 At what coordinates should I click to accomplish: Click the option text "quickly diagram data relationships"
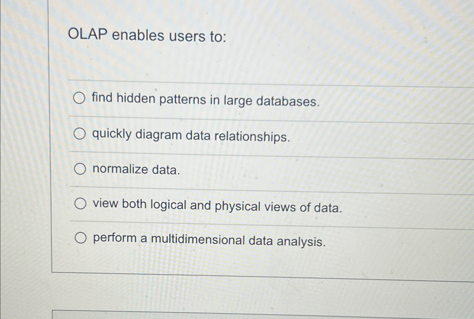point(191,135)
